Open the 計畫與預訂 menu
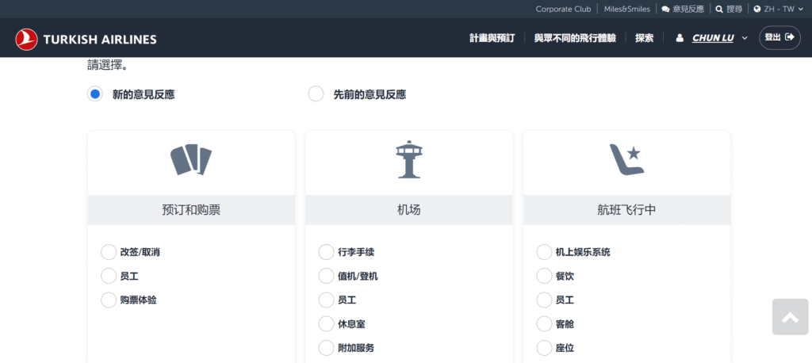 [x=492, y=38]
